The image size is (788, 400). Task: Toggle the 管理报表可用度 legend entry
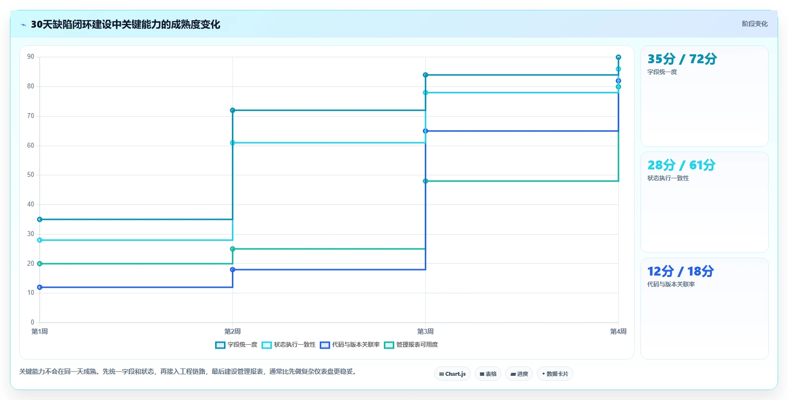pos(411,345)
